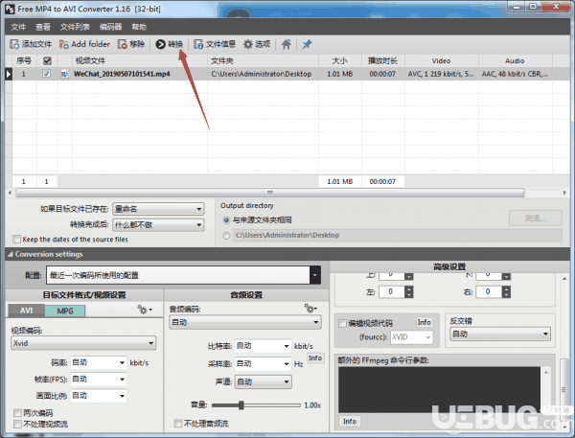
Task: Open the audio 比特率 dropdown
Action: (263, 346)
